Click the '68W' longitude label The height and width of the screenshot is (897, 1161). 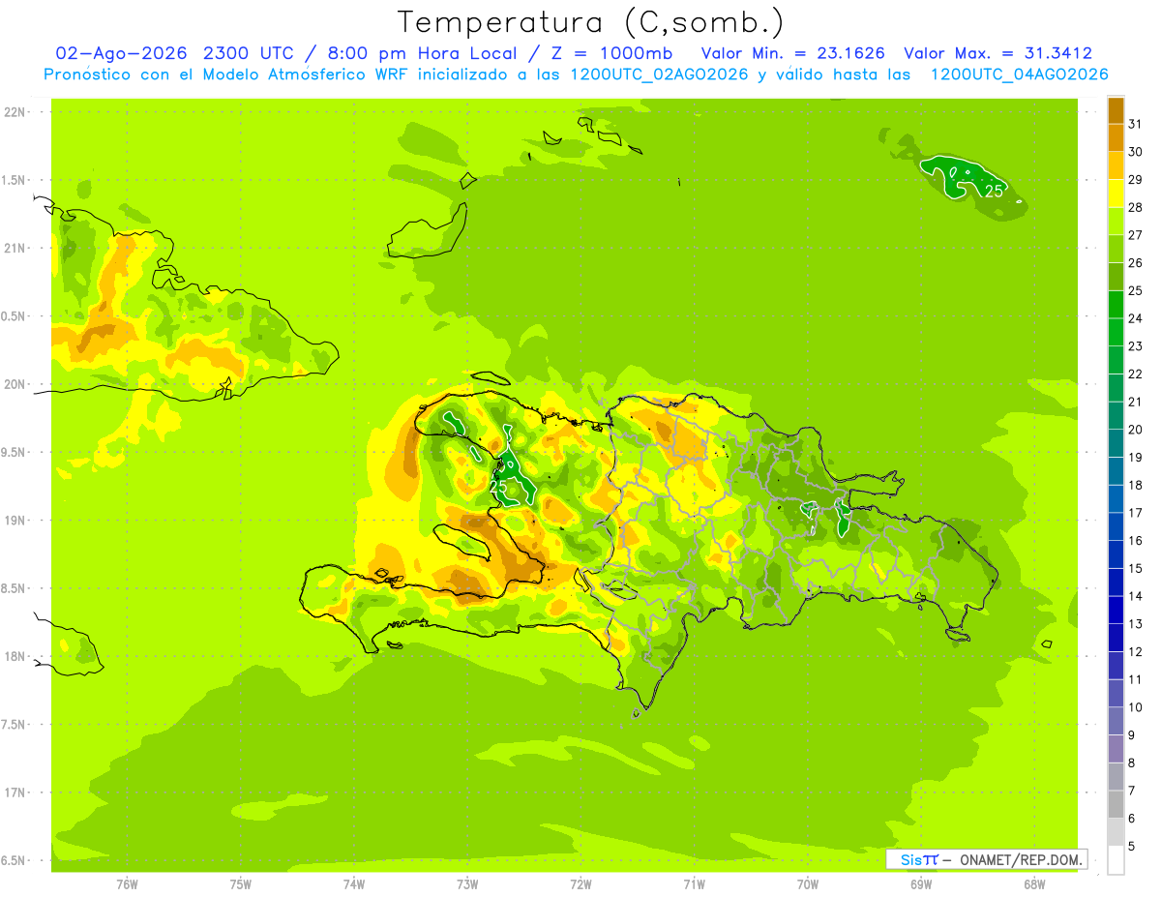pyautogui.click(x=1033, y=883)
